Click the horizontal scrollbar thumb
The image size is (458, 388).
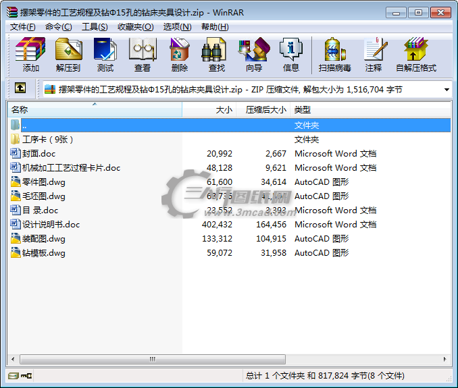(x=153, y=359)
